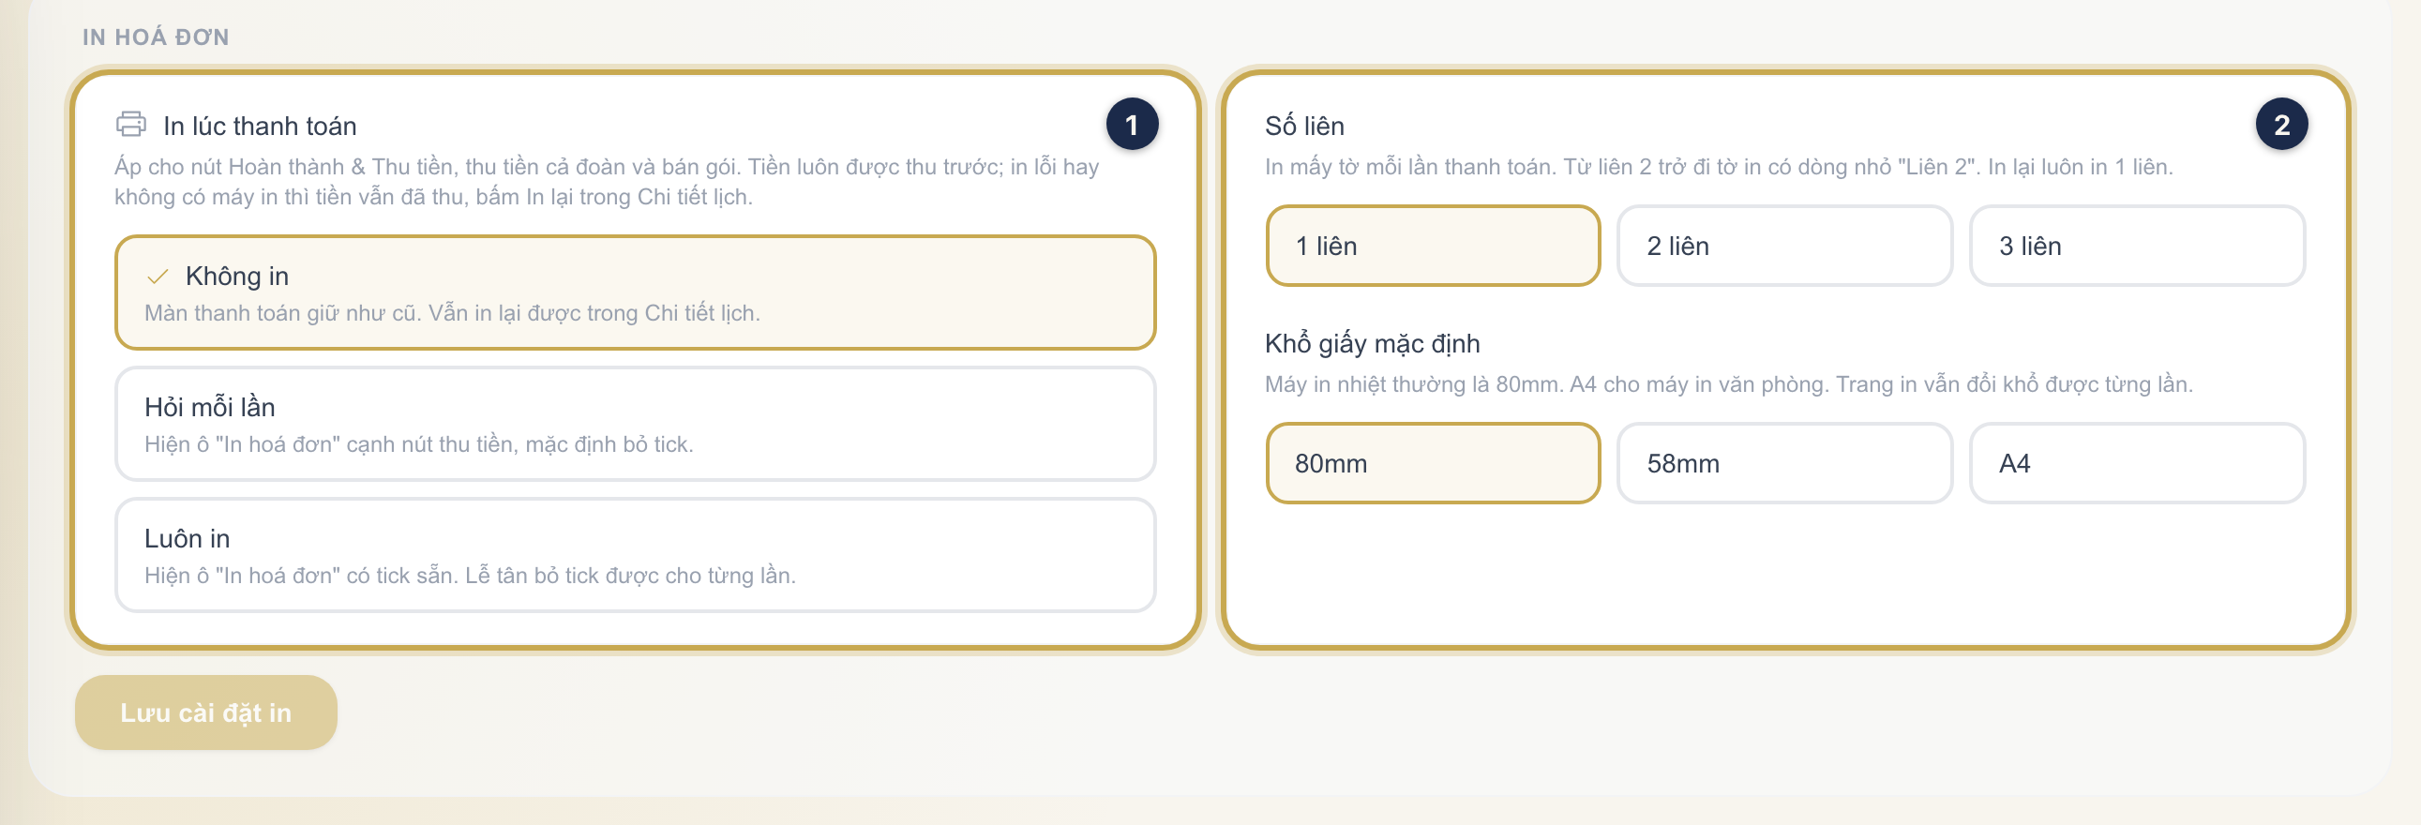
Task: Click the number 1 badge
Action: [x=1132, y=124]
